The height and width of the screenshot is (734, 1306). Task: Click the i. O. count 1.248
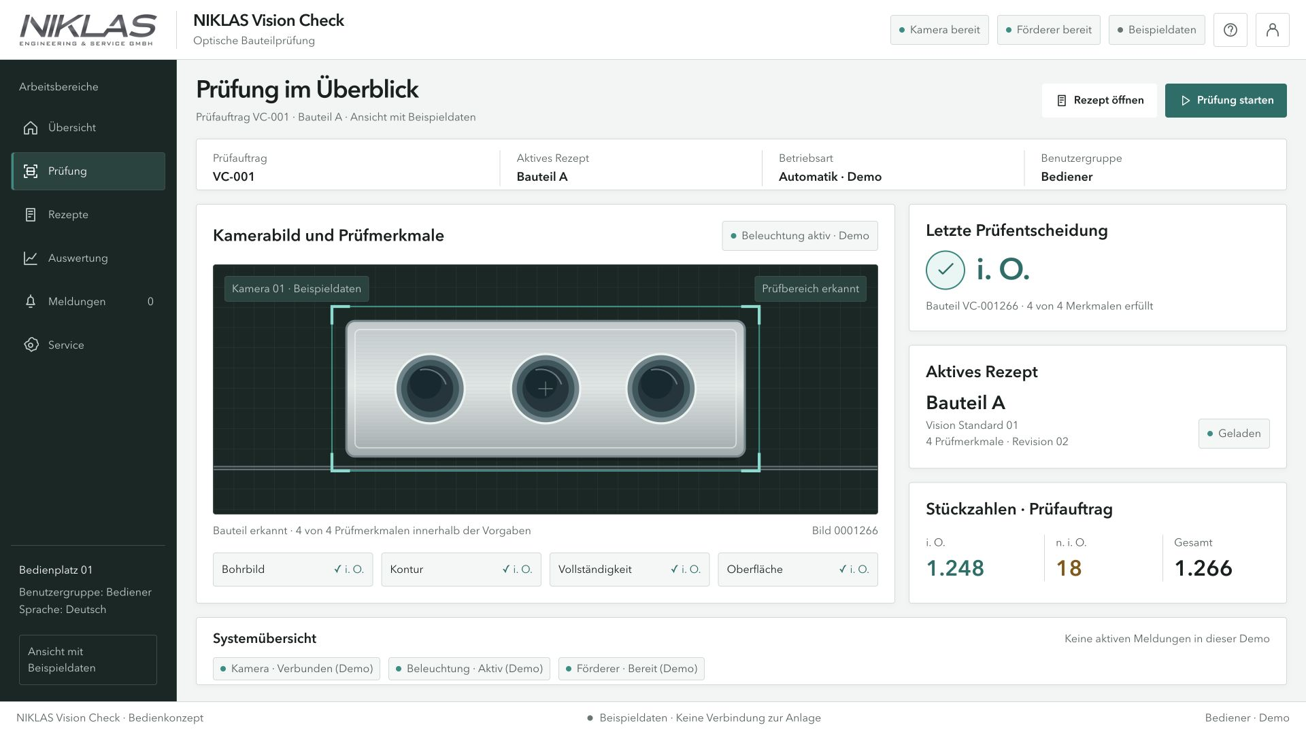pyautogui.click(x=955, y=568)
